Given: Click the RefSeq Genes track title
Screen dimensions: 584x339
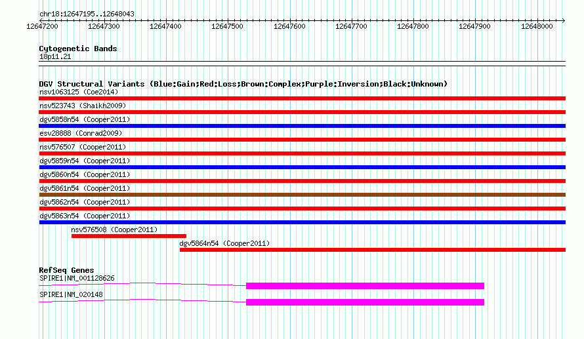Looking at the screenshot, I should (x=66, y=270).
